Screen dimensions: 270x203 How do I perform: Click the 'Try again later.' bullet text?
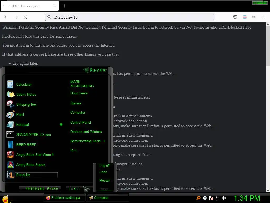25,63
